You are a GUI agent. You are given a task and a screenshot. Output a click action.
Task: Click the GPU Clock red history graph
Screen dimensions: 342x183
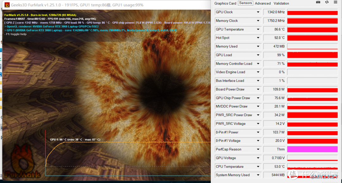(x=312, y=12)
